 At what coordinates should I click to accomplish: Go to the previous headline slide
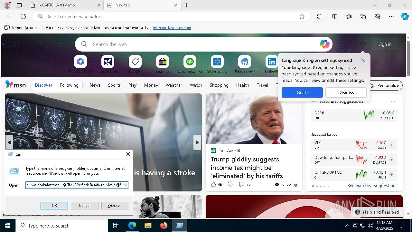click(9, 142)
